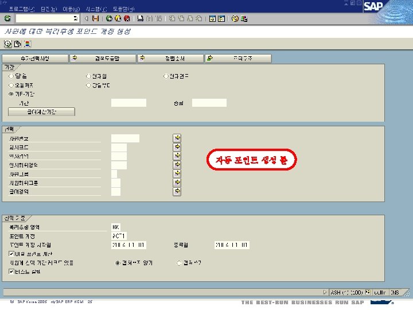Image resolution: width=413 pixels, height=310 pixels.
Task: Open the 편집 menu
Action: point(49,9)
